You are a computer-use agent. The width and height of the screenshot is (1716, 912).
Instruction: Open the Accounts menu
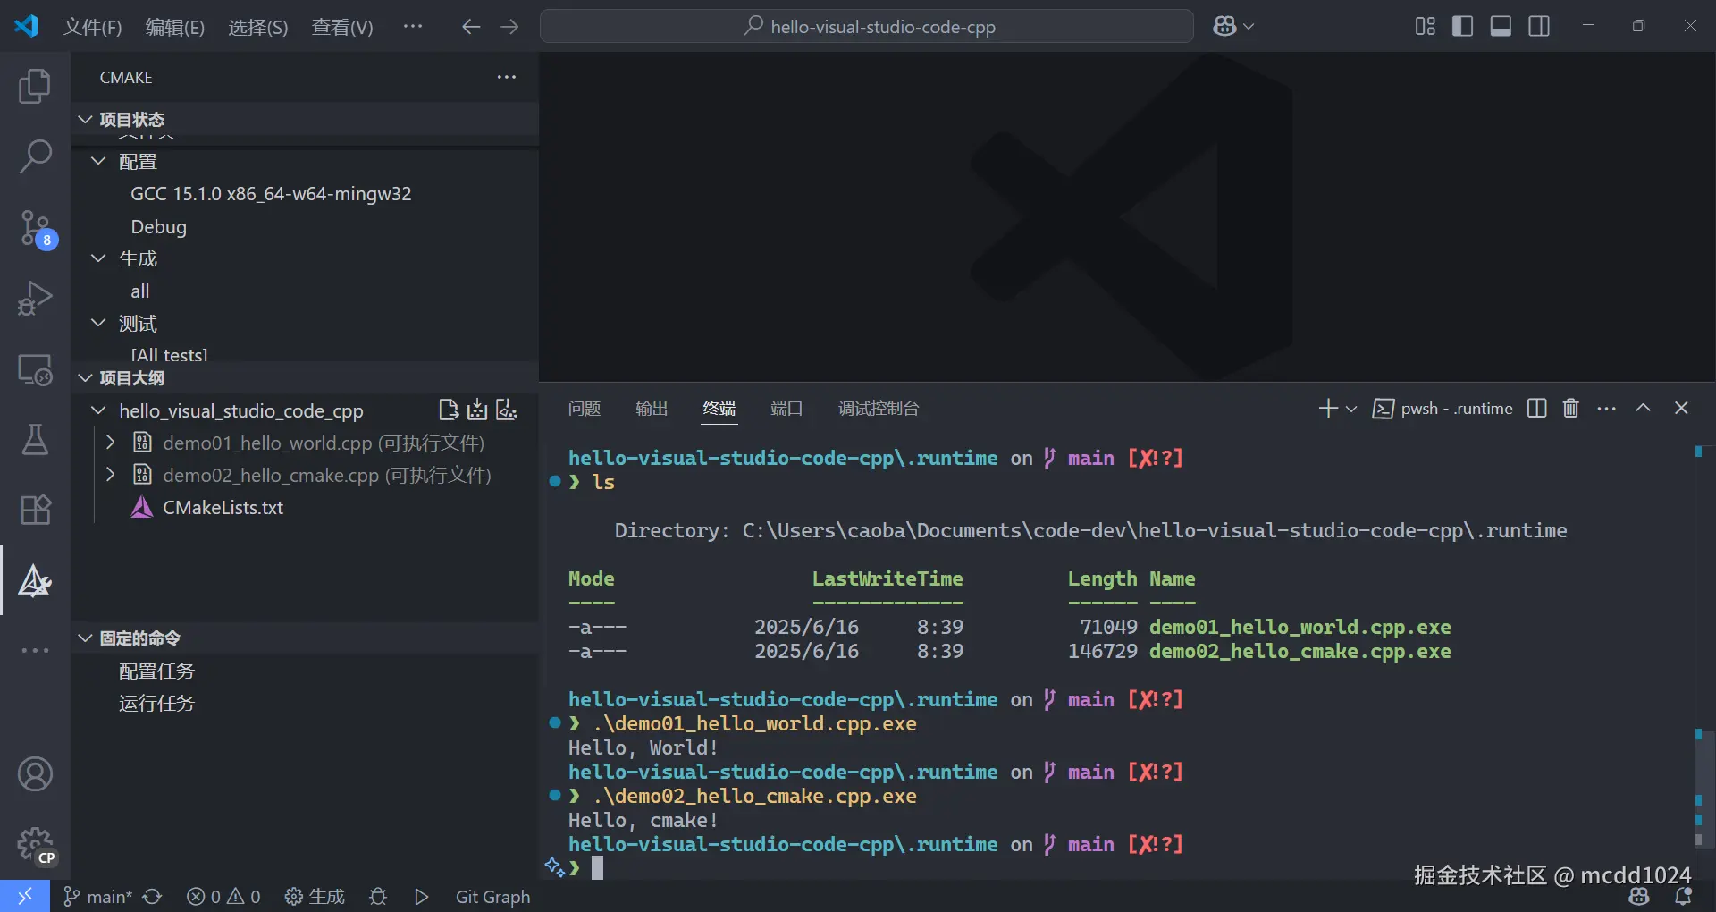tap(35, 774)
